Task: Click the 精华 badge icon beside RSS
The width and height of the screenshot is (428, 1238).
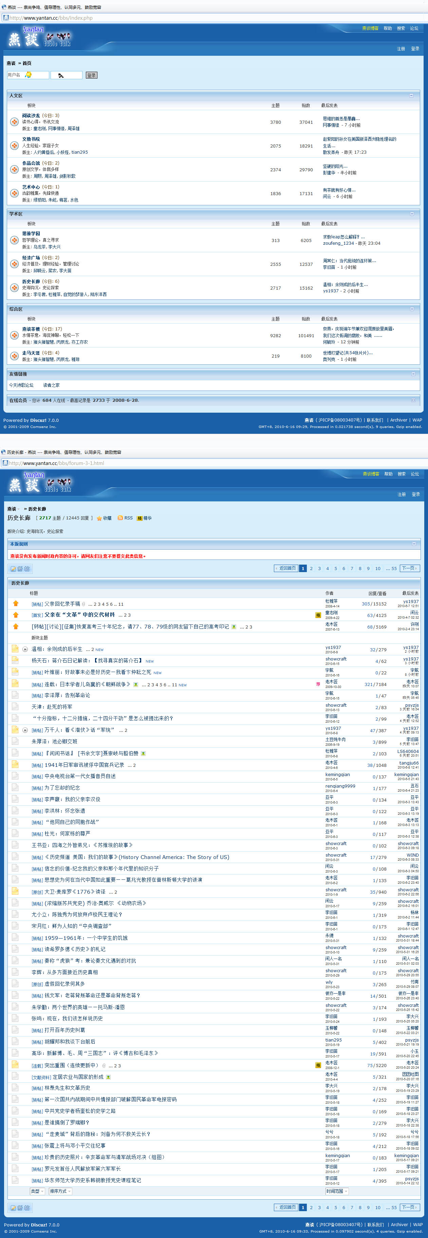Action: pos(139,518)
